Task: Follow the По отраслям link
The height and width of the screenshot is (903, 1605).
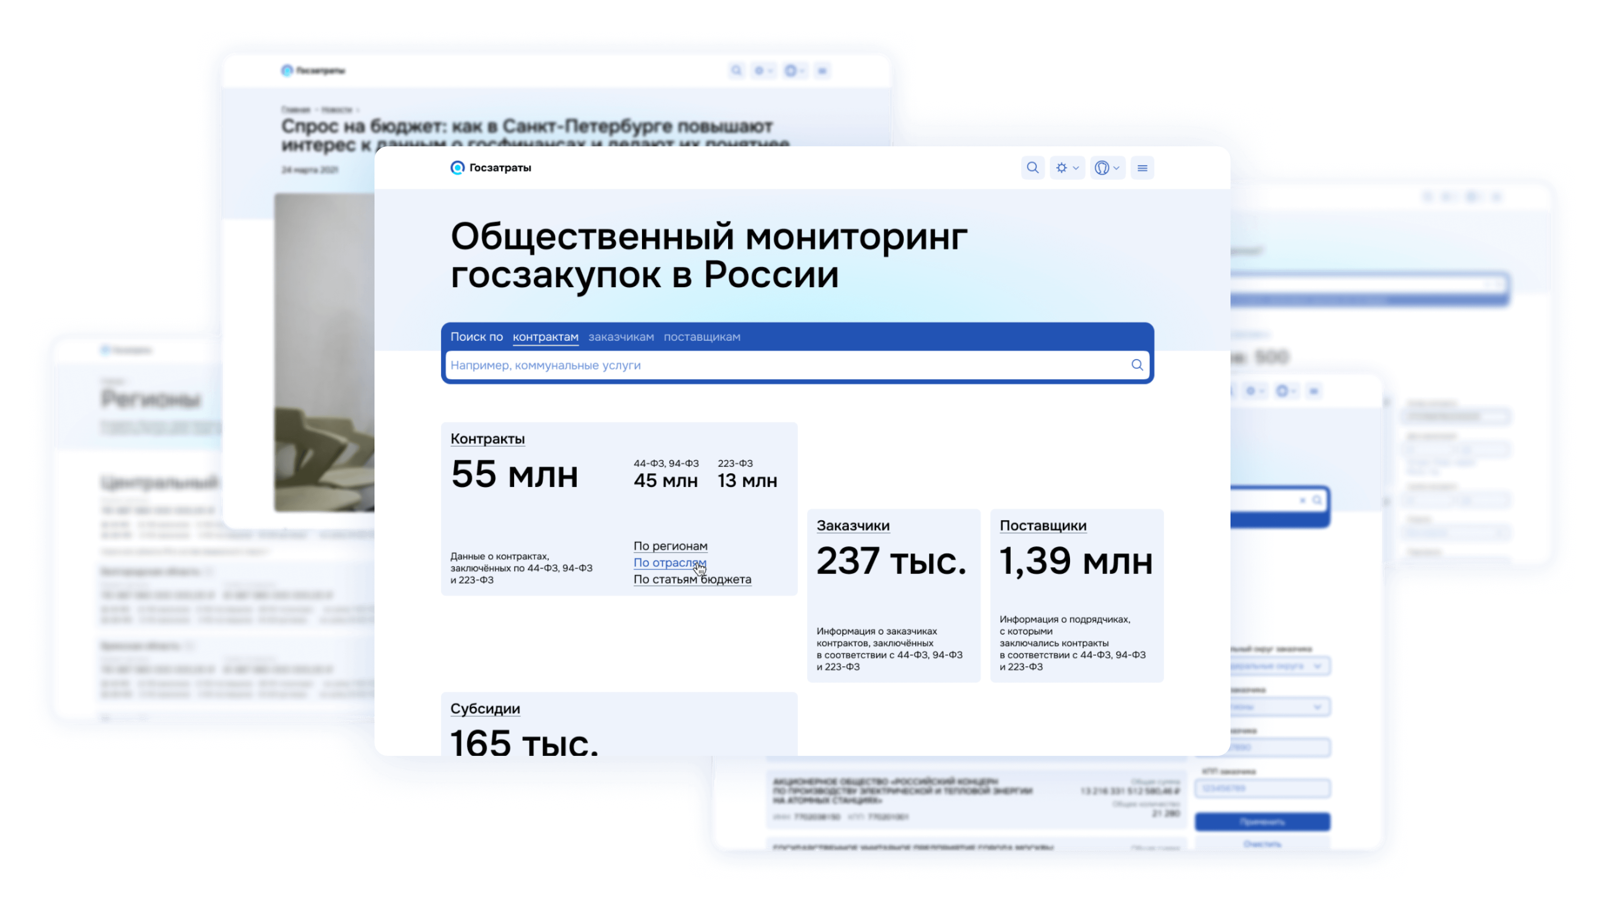Action: coord(669,563)
